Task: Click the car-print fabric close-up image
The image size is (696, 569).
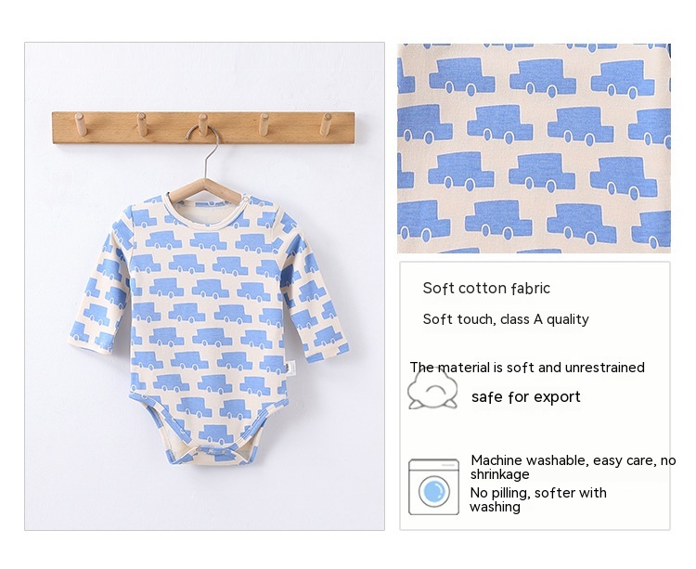Action: click(534, 149)
